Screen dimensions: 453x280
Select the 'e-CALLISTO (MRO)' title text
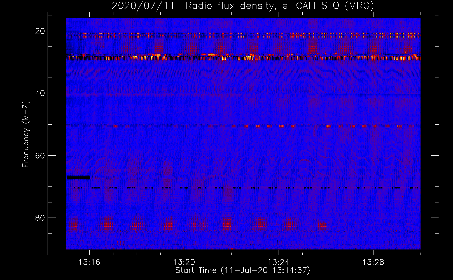coord(328,6)
